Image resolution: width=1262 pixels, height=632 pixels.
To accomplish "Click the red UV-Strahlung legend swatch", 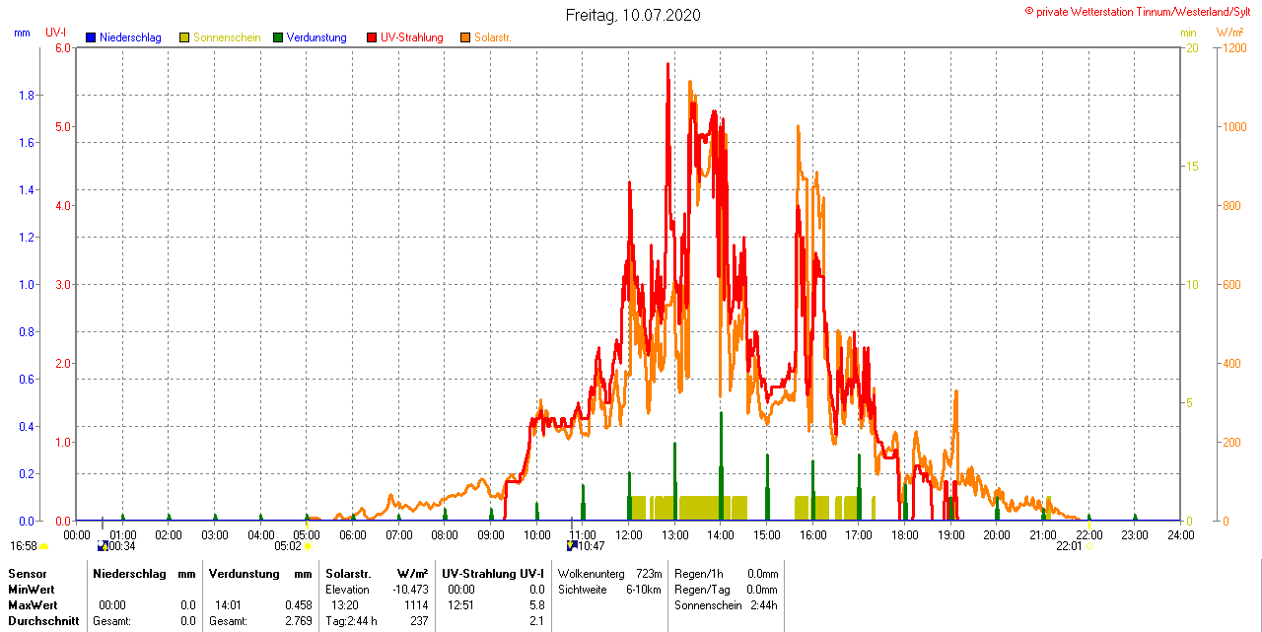I will pos(372,37).
